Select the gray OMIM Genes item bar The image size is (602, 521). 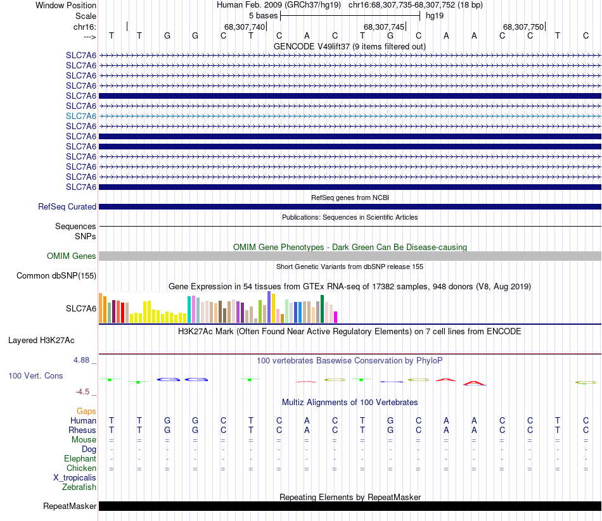(x=350, y=256)
